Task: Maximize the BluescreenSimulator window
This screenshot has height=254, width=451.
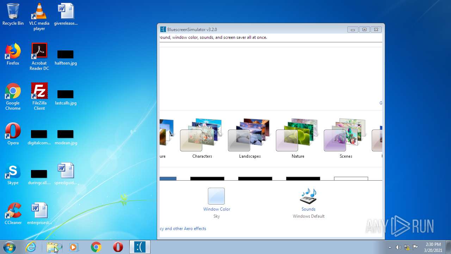Action: (364, 30)
